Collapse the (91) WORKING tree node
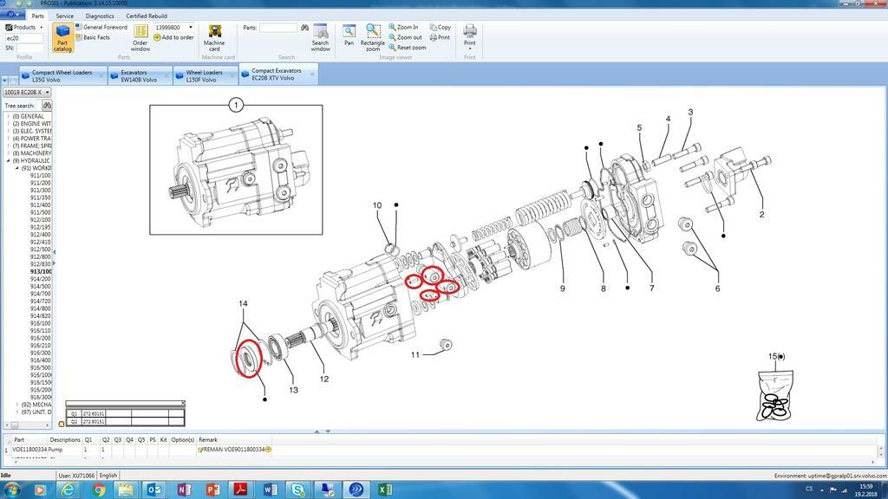This screenshot has width=888, height=499. point(17,168)
